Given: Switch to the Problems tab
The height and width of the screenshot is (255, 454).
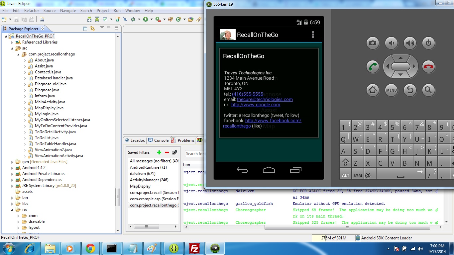Looking at the screenshot, I should click(183, 140).
